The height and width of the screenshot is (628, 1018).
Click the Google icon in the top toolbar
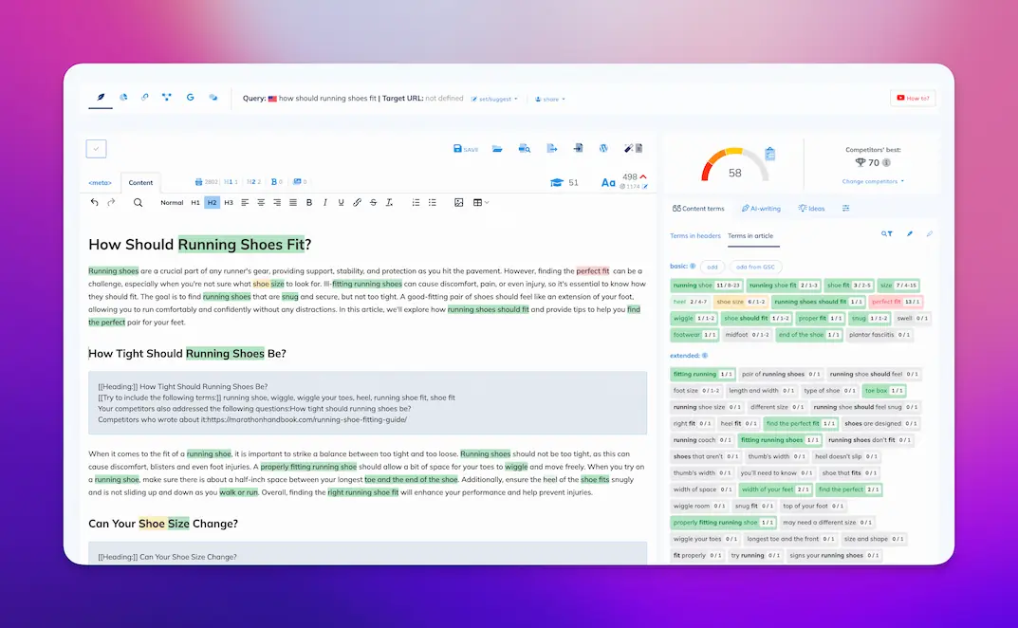[x=189, y=96]
